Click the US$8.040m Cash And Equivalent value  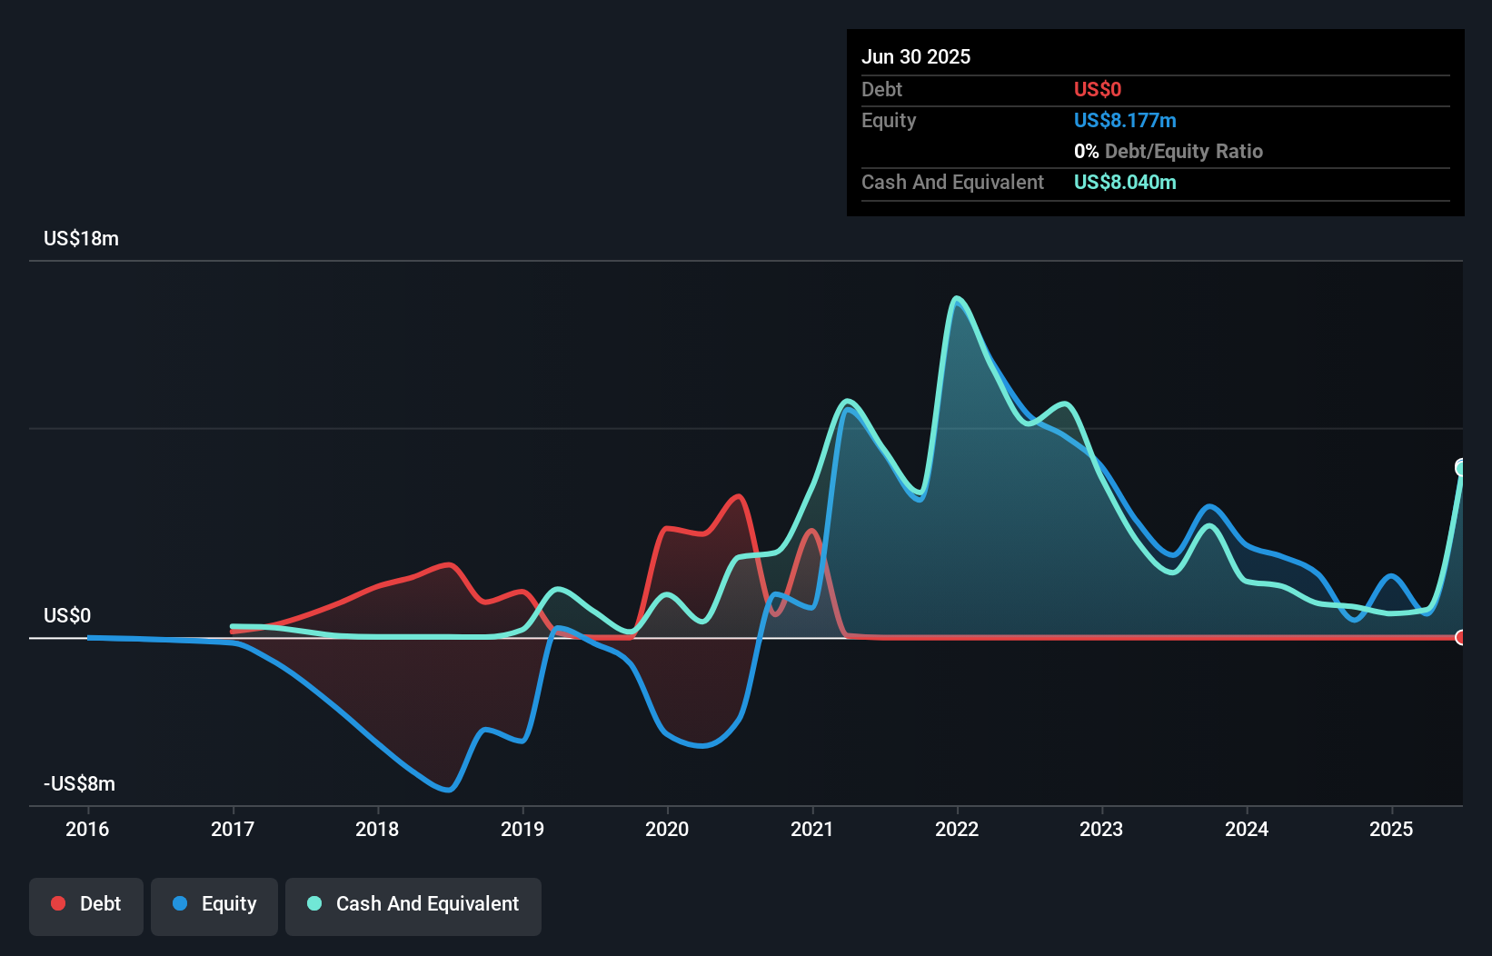point(1125,182)
